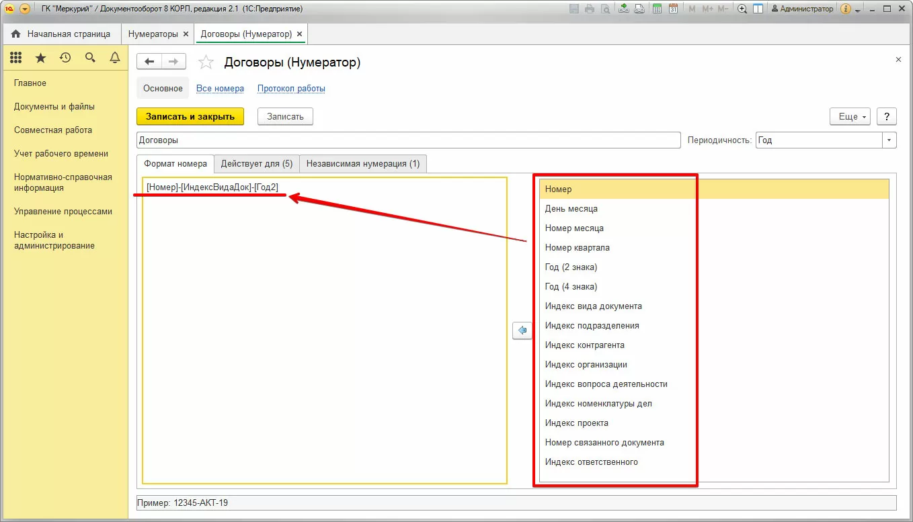Switch to Формат номера tab
This screenshot has height=522, width=913.
tap(176, 163)
